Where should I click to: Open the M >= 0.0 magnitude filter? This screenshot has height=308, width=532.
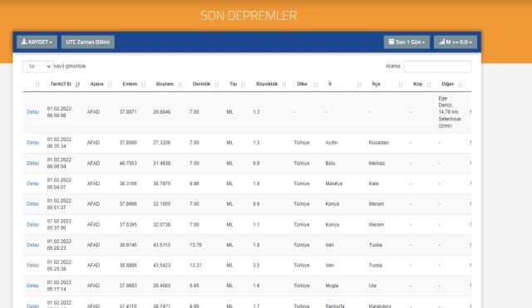(x=456, y=42)
